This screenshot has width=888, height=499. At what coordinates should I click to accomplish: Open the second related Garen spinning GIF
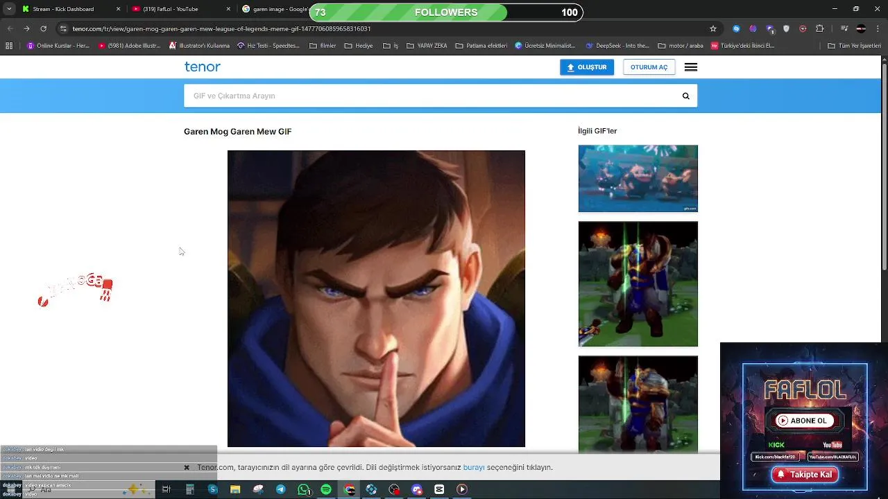[638, 284]
